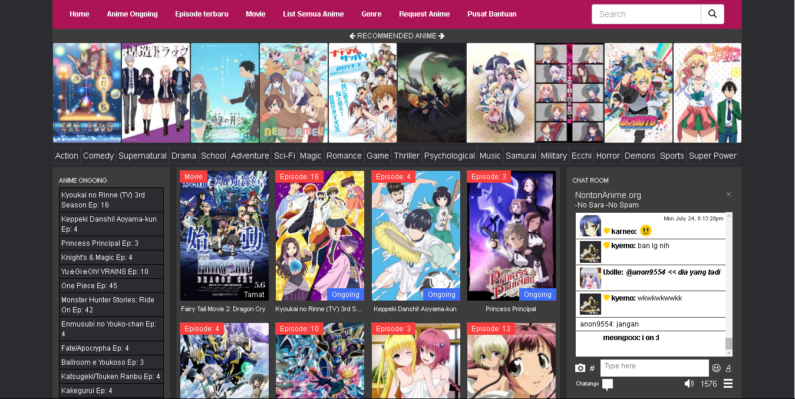Open the Genre menu
This screenshot has width=795, height=399.
pos(371,14)
